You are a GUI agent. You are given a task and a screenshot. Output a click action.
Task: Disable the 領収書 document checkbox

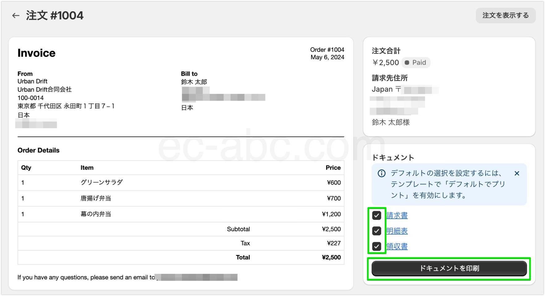(x=377, y=246)
